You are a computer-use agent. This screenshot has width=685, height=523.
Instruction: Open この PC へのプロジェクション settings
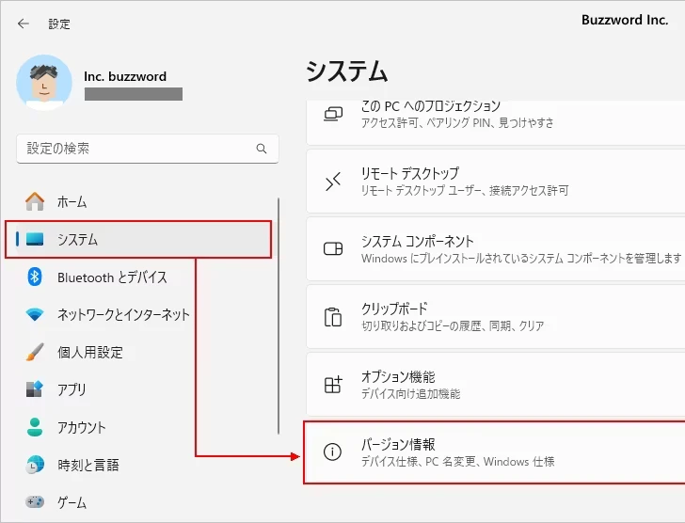(496, 122)
